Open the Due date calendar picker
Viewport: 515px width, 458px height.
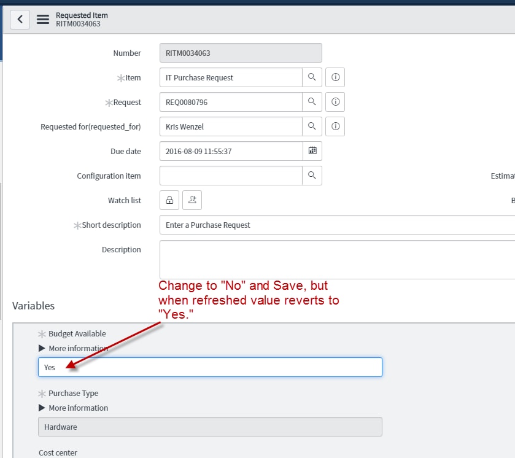pyautogui.click(x=312, y=151)
